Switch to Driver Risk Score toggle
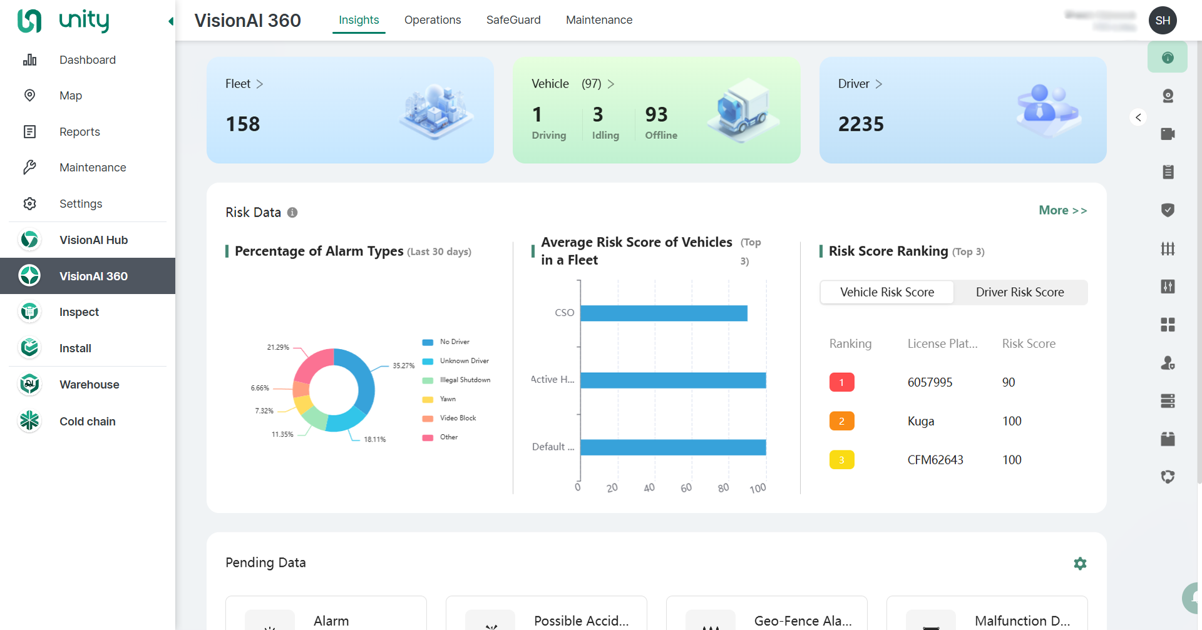This screenshot has height=630, width=1202. 1020,292
